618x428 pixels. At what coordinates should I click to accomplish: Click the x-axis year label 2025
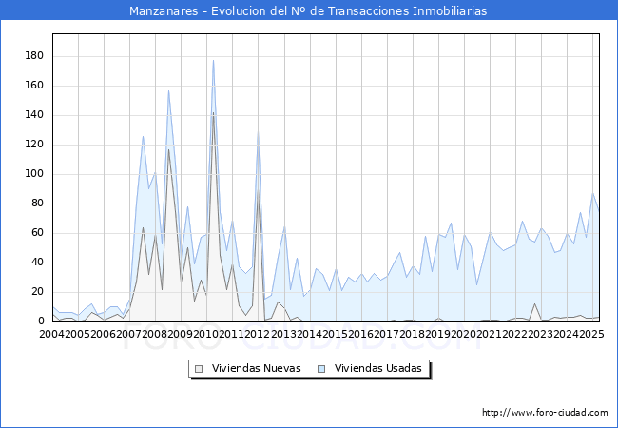pyautogui.click(x=592, y=334)
